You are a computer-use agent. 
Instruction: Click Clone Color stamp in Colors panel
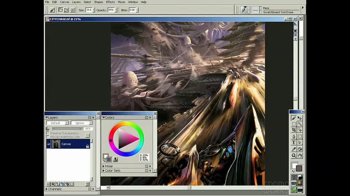pos(115,159)
